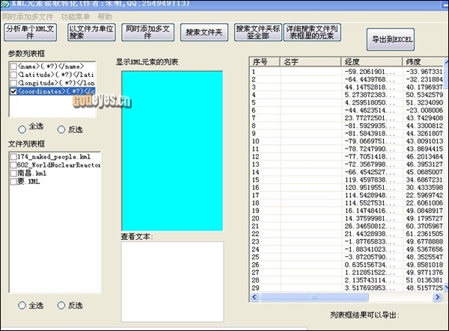This screenshot has width=449, height=331.
Task: Click the table's left scroll arrow
Action: point(254,297)
